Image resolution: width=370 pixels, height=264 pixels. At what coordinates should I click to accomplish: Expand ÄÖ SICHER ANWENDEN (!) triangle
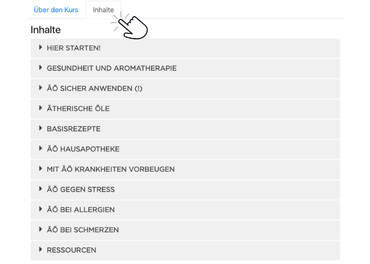41,88
